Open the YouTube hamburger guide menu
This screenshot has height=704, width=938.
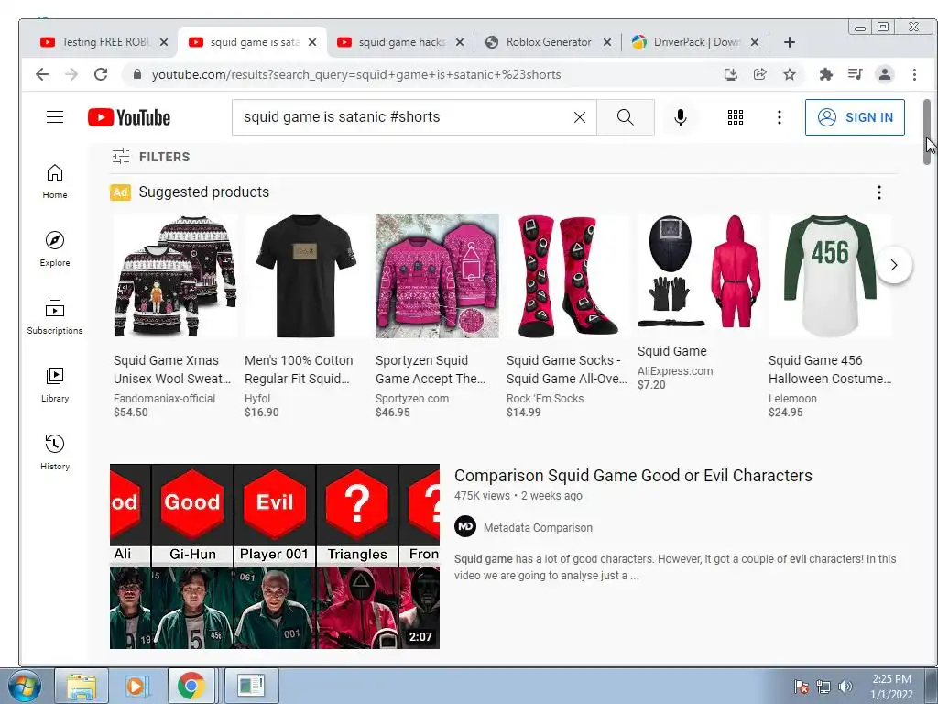click(x=55, y=117)
